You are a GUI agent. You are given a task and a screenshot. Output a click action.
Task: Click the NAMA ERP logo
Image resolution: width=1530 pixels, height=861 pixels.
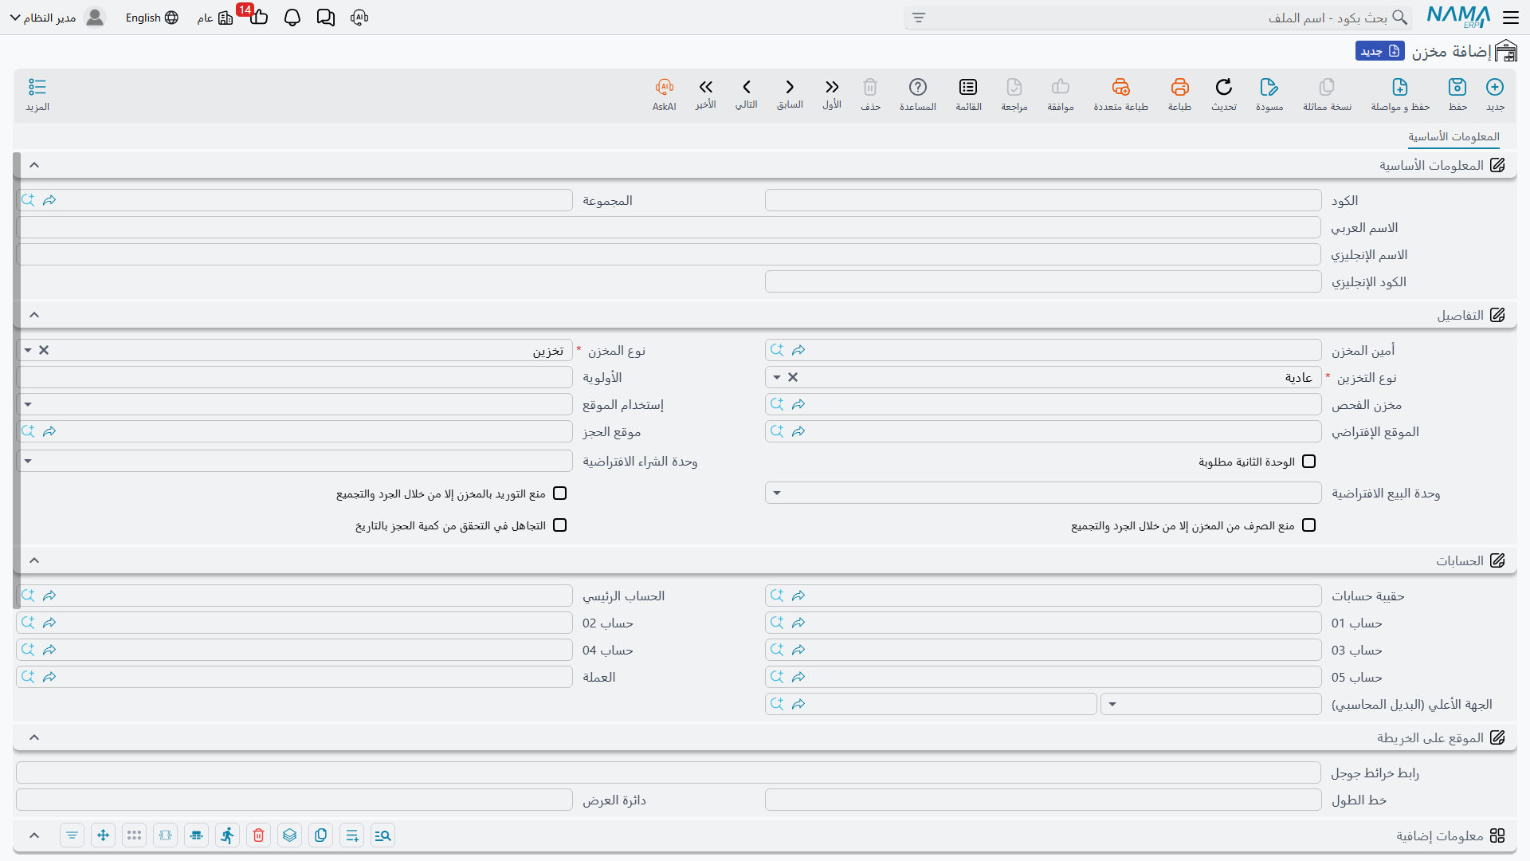[1458, 18]
